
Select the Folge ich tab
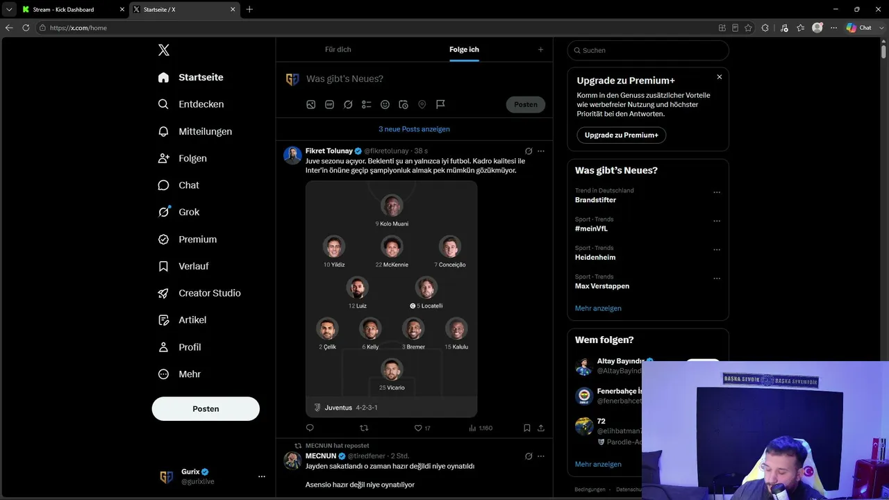[464, 49]
